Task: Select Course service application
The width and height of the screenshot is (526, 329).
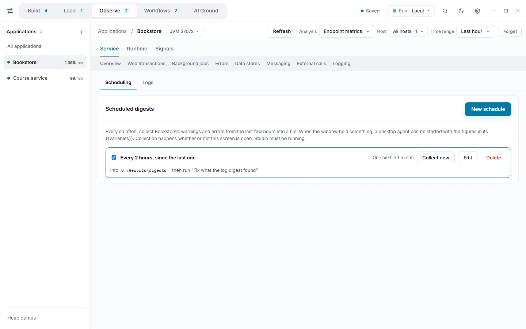Action: [x=45, y=78]
